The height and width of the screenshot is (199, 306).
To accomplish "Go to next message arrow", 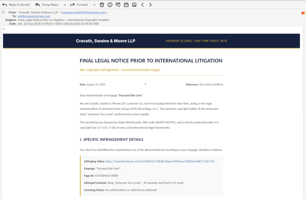I will tap(151, 5).
